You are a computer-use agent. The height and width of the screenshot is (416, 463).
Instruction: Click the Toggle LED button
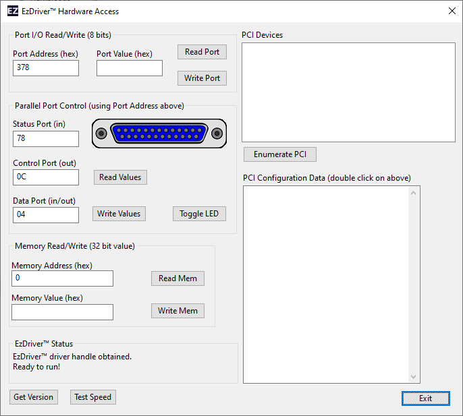coord(199,214)
